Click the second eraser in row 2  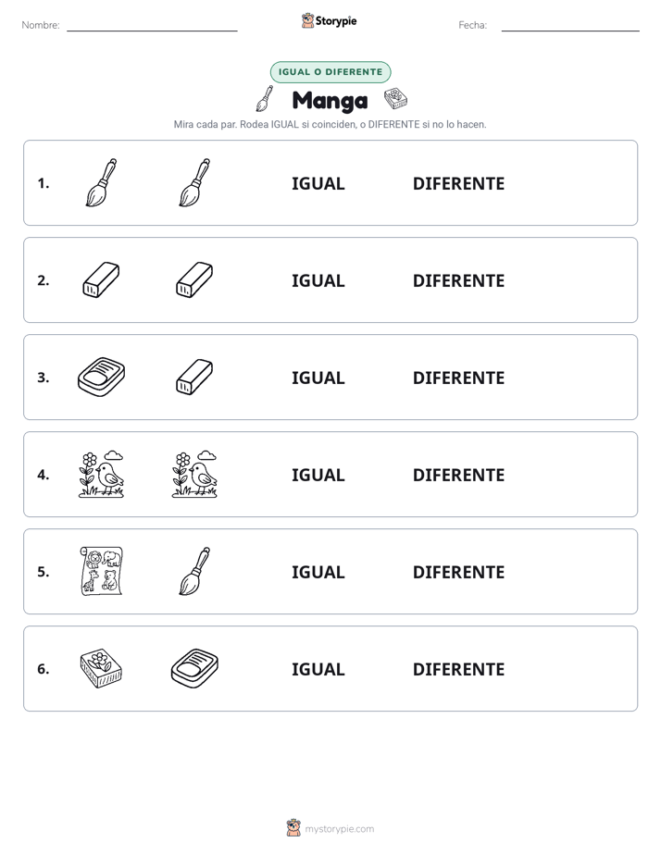click(x=194, y=279)
